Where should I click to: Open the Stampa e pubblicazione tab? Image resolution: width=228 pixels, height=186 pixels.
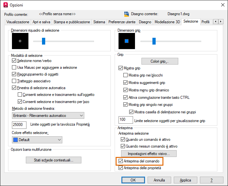point(72,22)
